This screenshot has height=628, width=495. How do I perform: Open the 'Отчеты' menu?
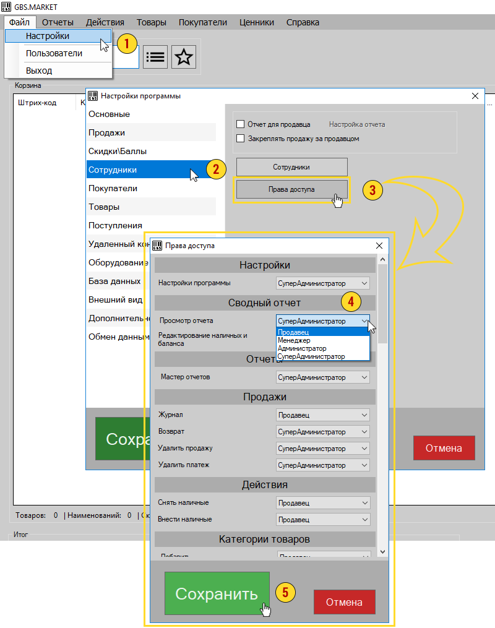pos(58,22)
